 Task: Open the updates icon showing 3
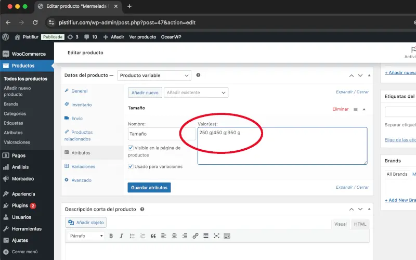pos(70,37)
